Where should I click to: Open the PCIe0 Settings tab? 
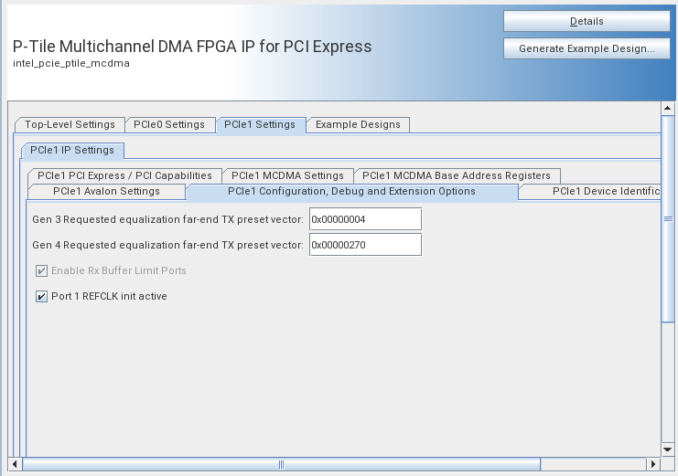169,124
